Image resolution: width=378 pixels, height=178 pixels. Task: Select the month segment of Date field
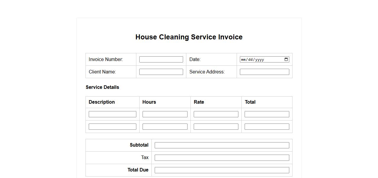tap(243, 60)
